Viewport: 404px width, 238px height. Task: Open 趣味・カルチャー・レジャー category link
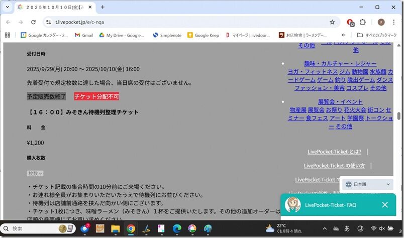(340, 63)
